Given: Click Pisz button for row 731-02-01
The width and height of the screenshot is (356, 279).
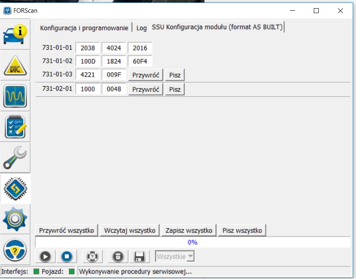Looking at the screenshot, I should pyautogui.click(x=175, y=89).
